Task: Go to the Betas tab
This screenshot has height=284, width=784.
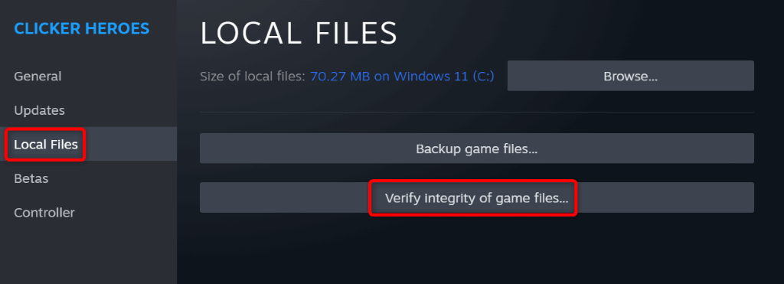Action: (31, 178)
